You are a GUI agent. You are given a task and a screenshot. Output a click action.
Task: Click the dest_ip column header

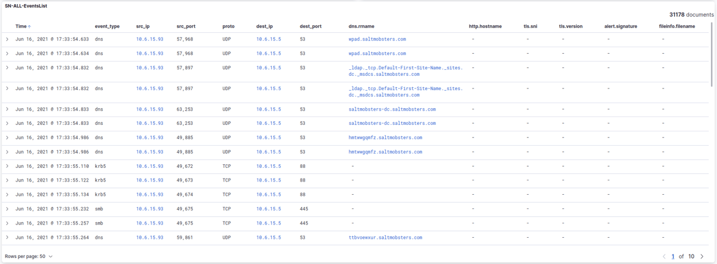(x=265, y=26)
